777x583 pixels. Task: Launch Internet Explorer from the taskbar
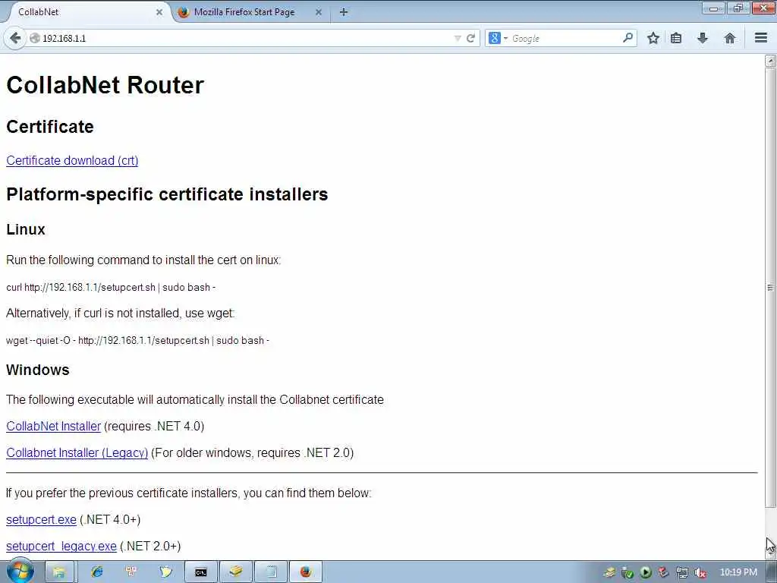pos(96,572)
